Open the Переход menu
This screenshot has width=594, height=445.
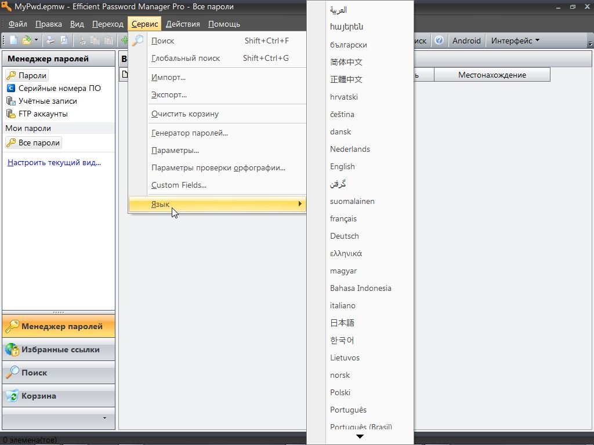click(107, 24)
